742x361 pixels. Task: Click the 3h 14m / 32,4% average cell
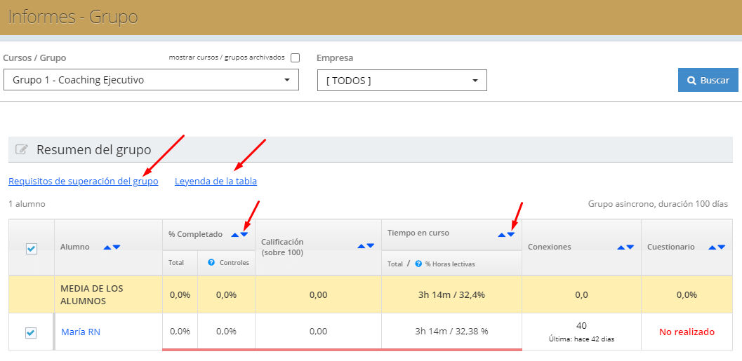[451, 295]
